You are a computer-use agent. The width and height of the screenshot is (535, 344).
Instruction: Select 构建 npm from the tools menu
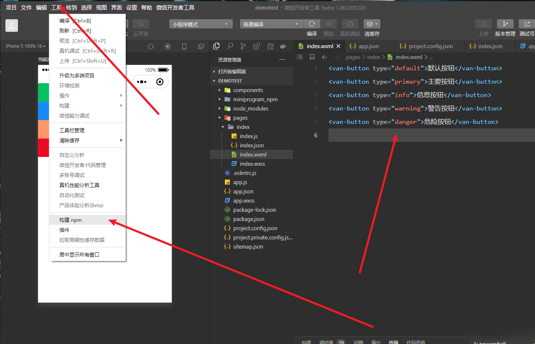71,220
